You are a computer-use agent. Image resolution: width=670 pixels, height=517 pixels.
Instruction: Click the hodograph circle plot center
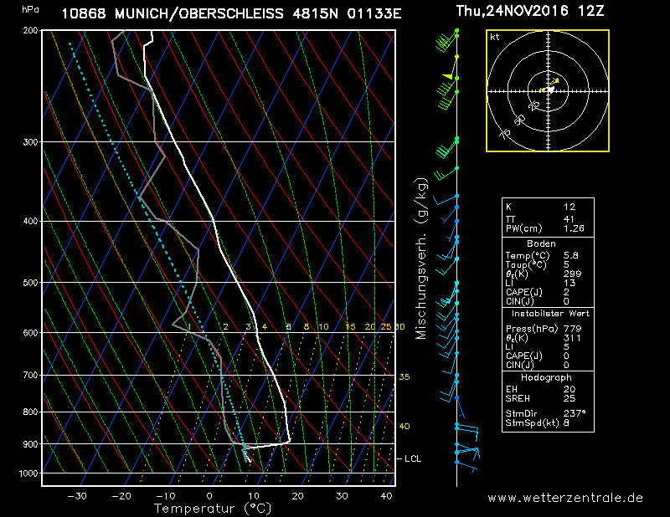tap(548, 90)
